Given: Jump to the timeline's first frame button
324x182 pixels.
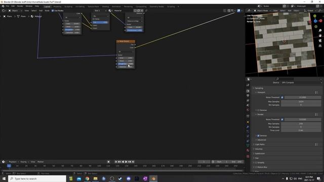Looking at the screenshot, I should tap(116, 162).
